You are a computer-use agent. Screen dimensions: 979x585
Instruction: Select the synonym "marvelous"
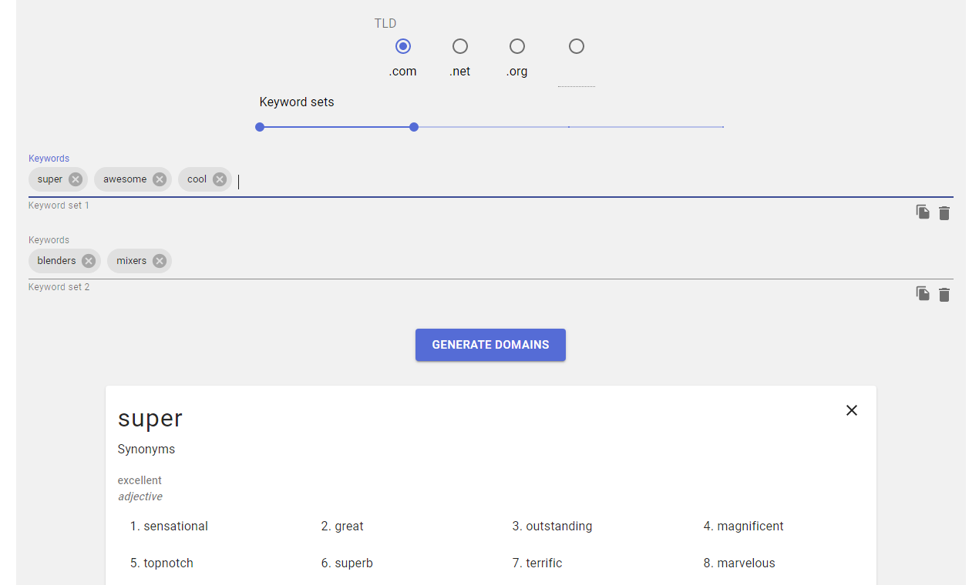click(746, 563)
